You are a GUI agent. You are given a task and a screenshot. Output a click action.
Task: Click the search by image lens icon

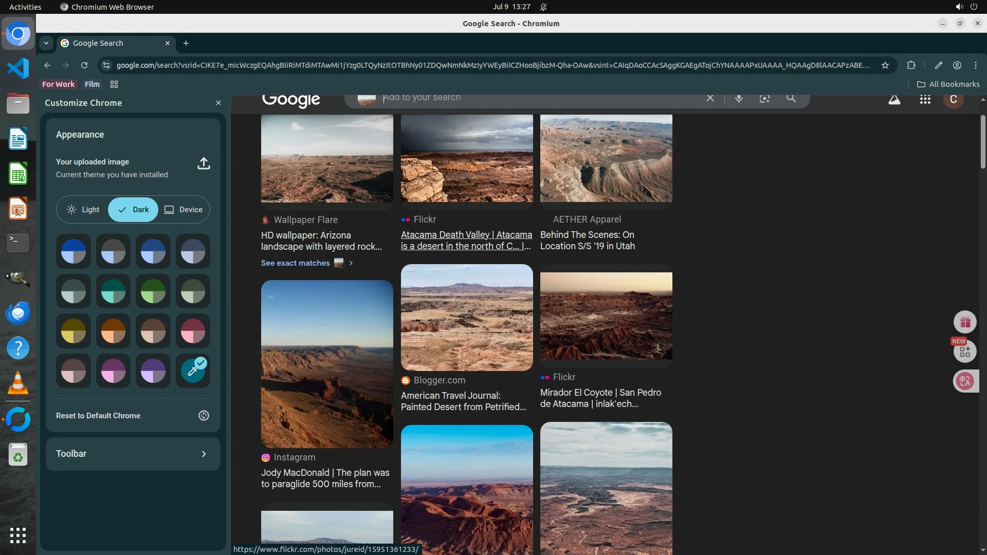(764, 98)
